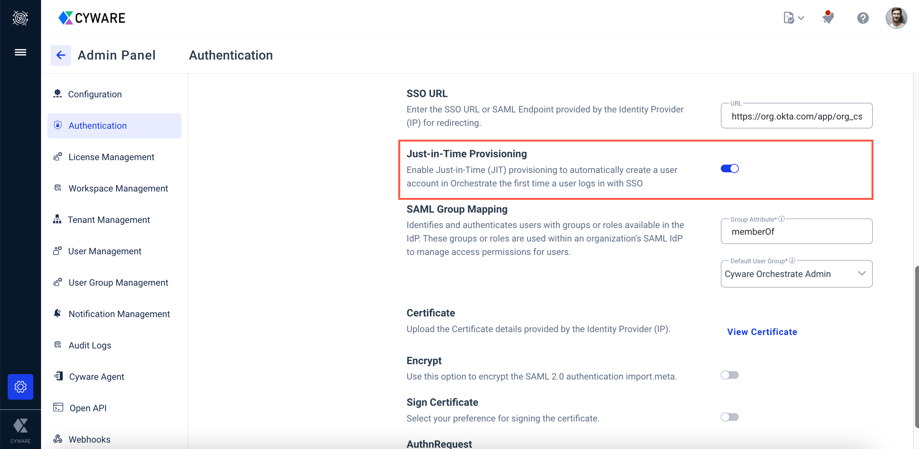Disable the Just-in-Time Provisioning toggle
The image size is (919, 449).
[729, 168]
